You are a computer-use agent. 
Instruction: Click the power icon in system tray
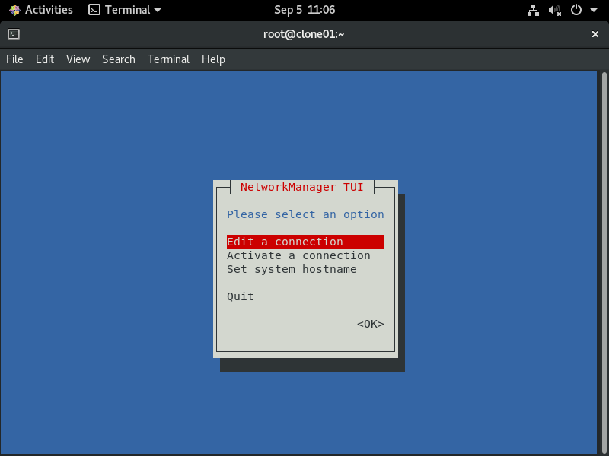tap(576, 10)
